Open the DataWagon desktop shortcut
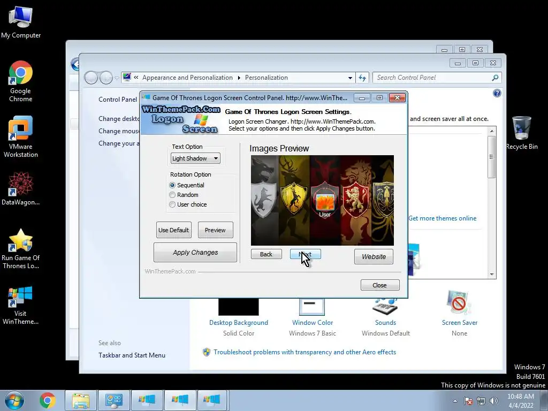This screenshot has width=548, height=411. pyautogui.click(x=21, y=188)
